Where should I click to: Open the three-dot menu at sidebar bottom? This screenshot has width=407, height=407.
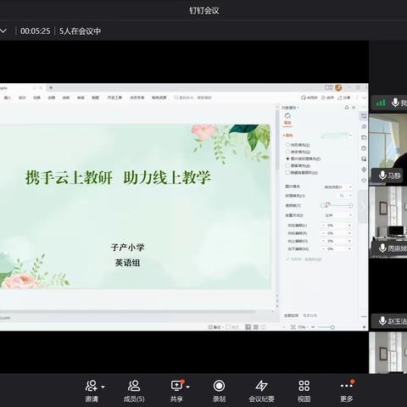pyautogui.click(x=364, y=316)
